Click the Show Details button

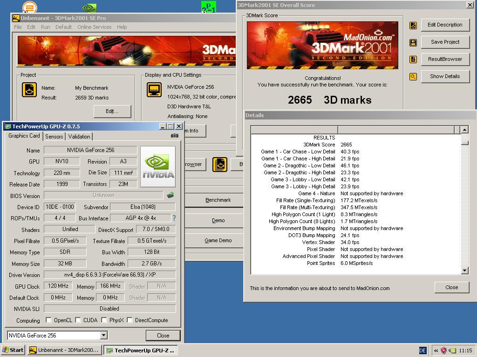coord(445,77)
